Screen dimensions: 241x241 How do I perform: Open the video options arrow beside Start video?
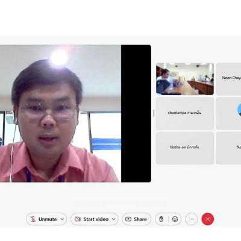(114, 219)
